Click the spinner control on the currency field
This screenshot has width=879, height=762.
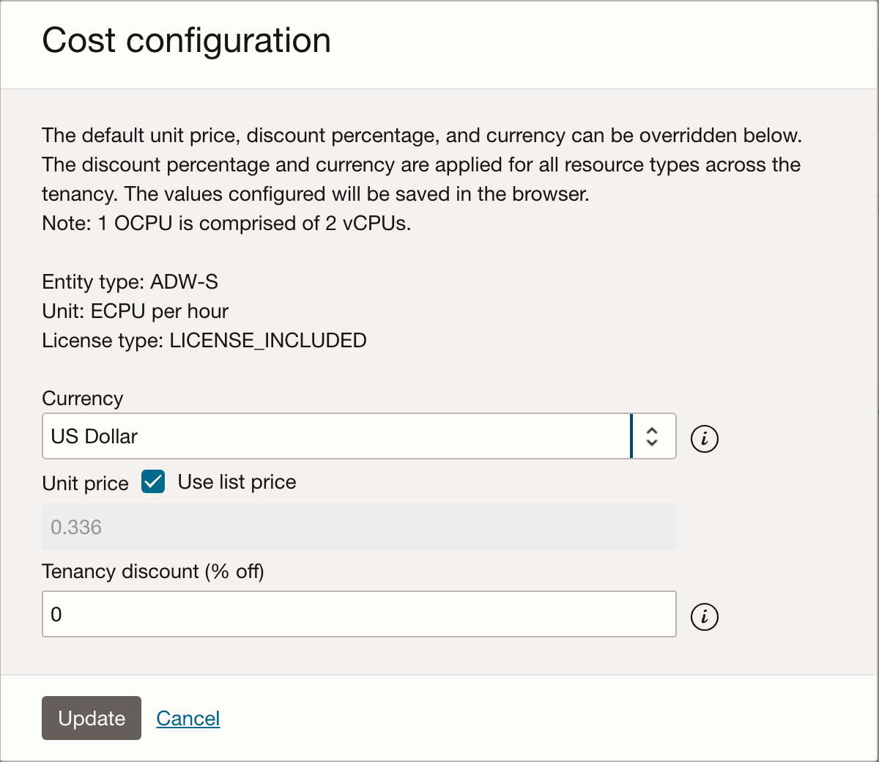(x=653, y=436)
